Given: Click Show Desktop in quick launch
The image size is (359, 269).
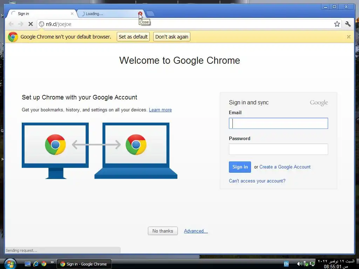Looking at the screenshot, I should pos(28,264).
